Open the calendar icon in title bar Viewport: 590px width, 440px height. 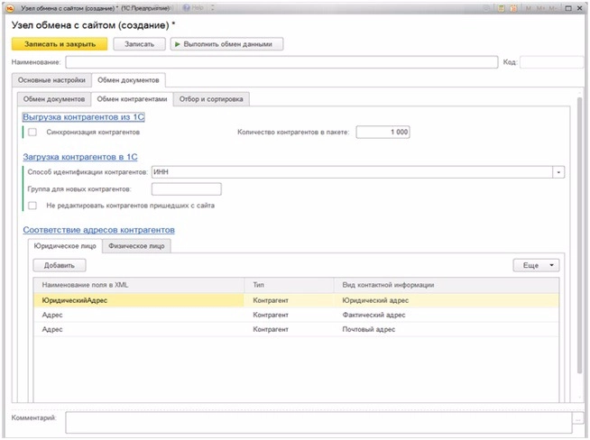click(512, 7)
